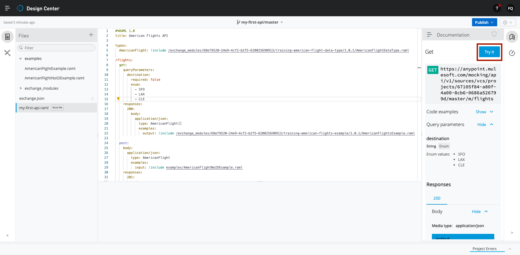Expand the exchange_modules folder

pyautogui.click(x=21, y=88)
